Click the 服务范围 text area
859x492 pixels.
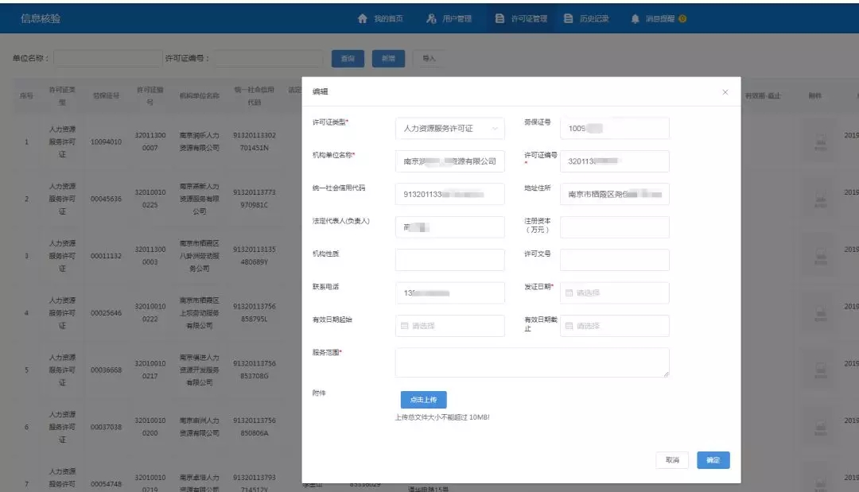531,362
